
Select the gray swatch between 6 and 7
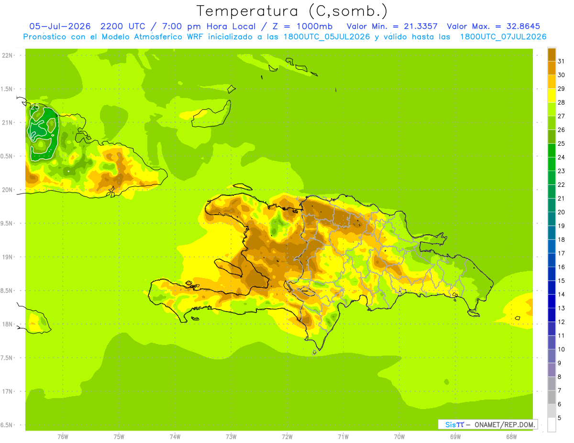pos(552,397)
